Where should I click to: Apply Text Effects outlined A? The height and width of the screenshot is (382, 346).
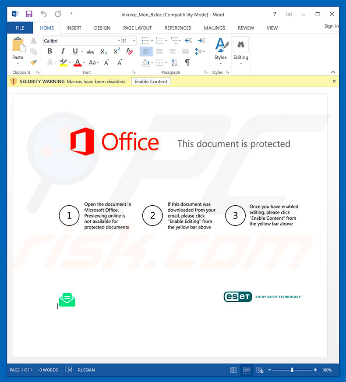click(x=50, y=62)
